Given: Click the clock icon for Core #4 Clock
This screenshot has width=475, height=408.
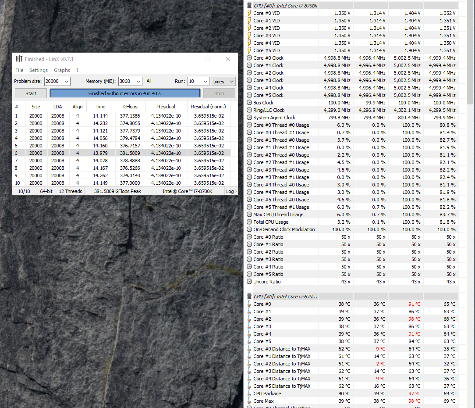Looking at the screenshot, I should click(x=249, y=88).
